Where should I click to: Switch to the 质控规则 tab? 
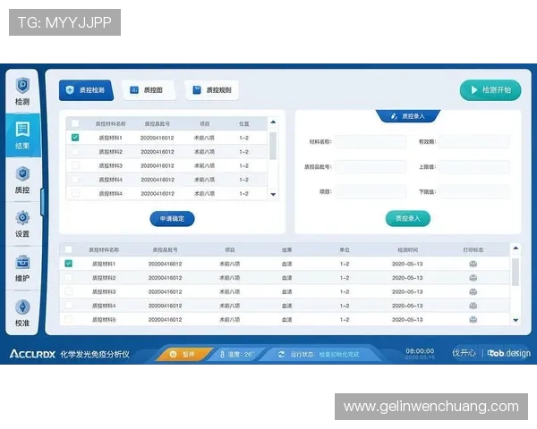click(x=211, y=90)
